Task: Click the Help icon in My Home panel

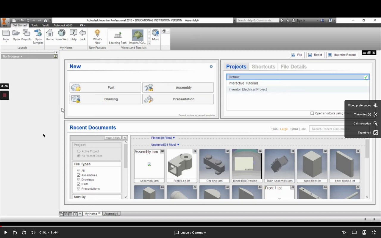Action: (x=74, y=33)
